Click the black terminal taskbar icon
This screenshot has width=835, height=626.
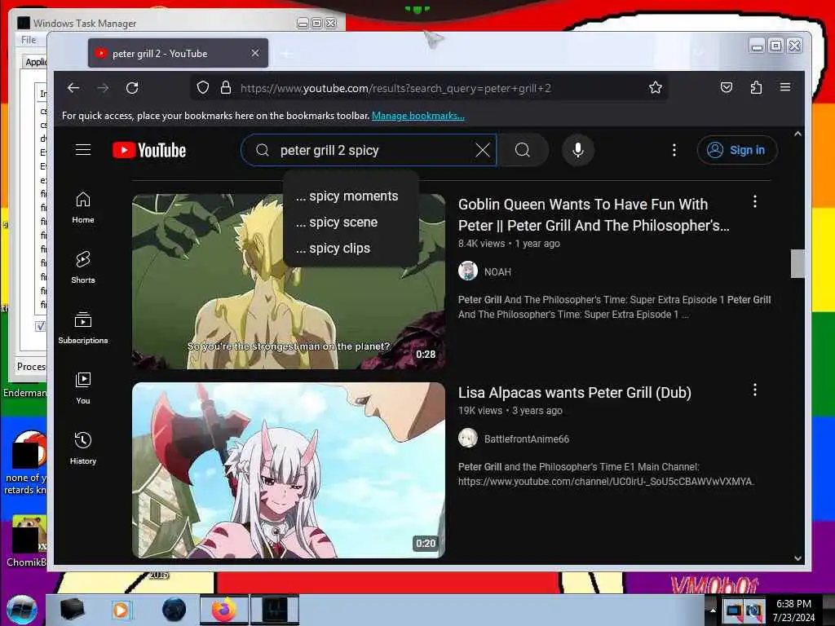72,610
